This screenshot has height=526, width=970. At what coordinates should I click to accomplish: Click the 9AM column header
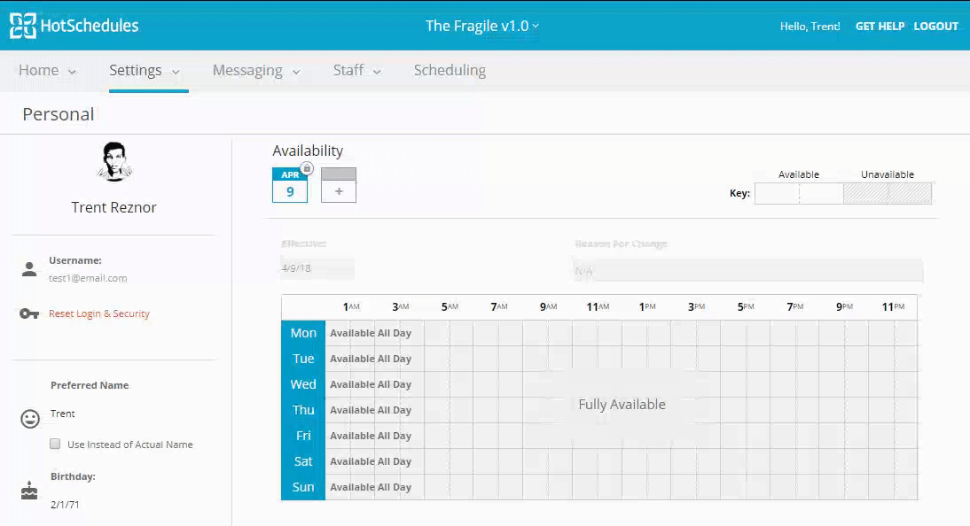548,306
